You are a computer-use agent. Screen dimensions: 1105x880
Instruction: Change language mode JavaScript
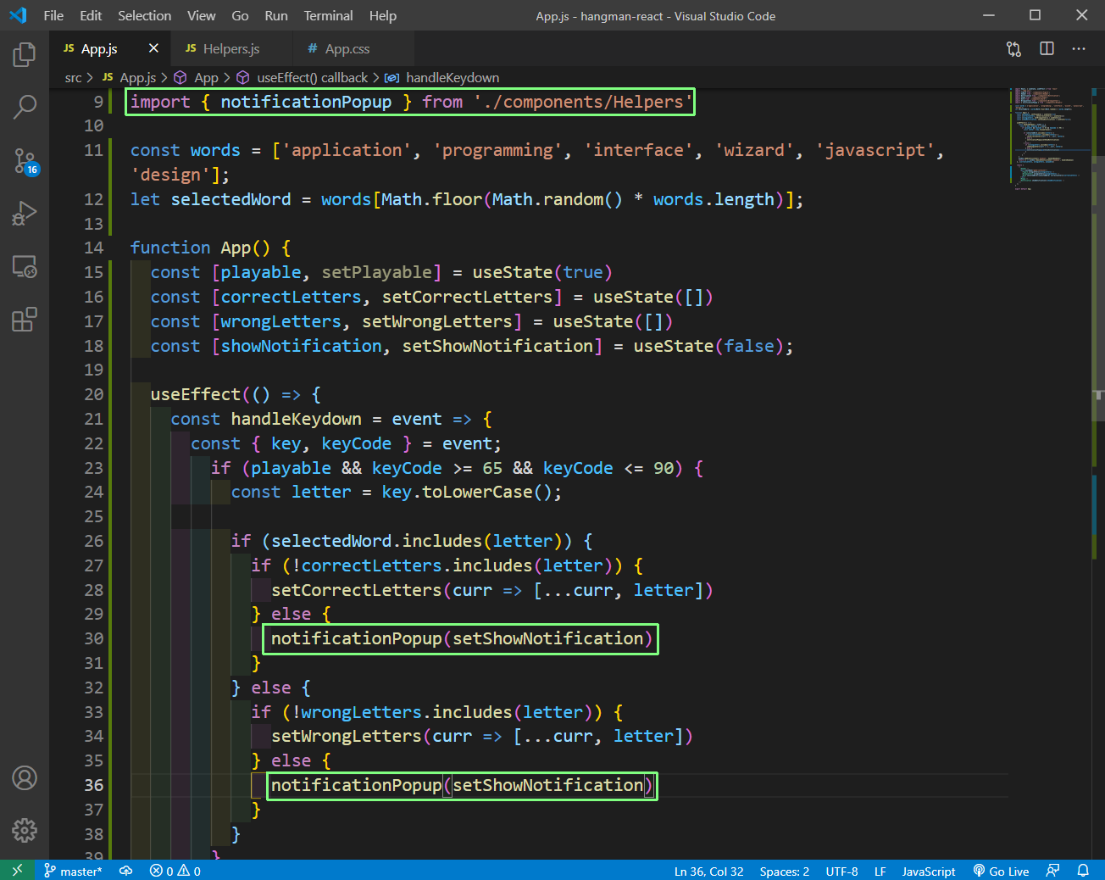pyautogui.click(x=929, y=871)
